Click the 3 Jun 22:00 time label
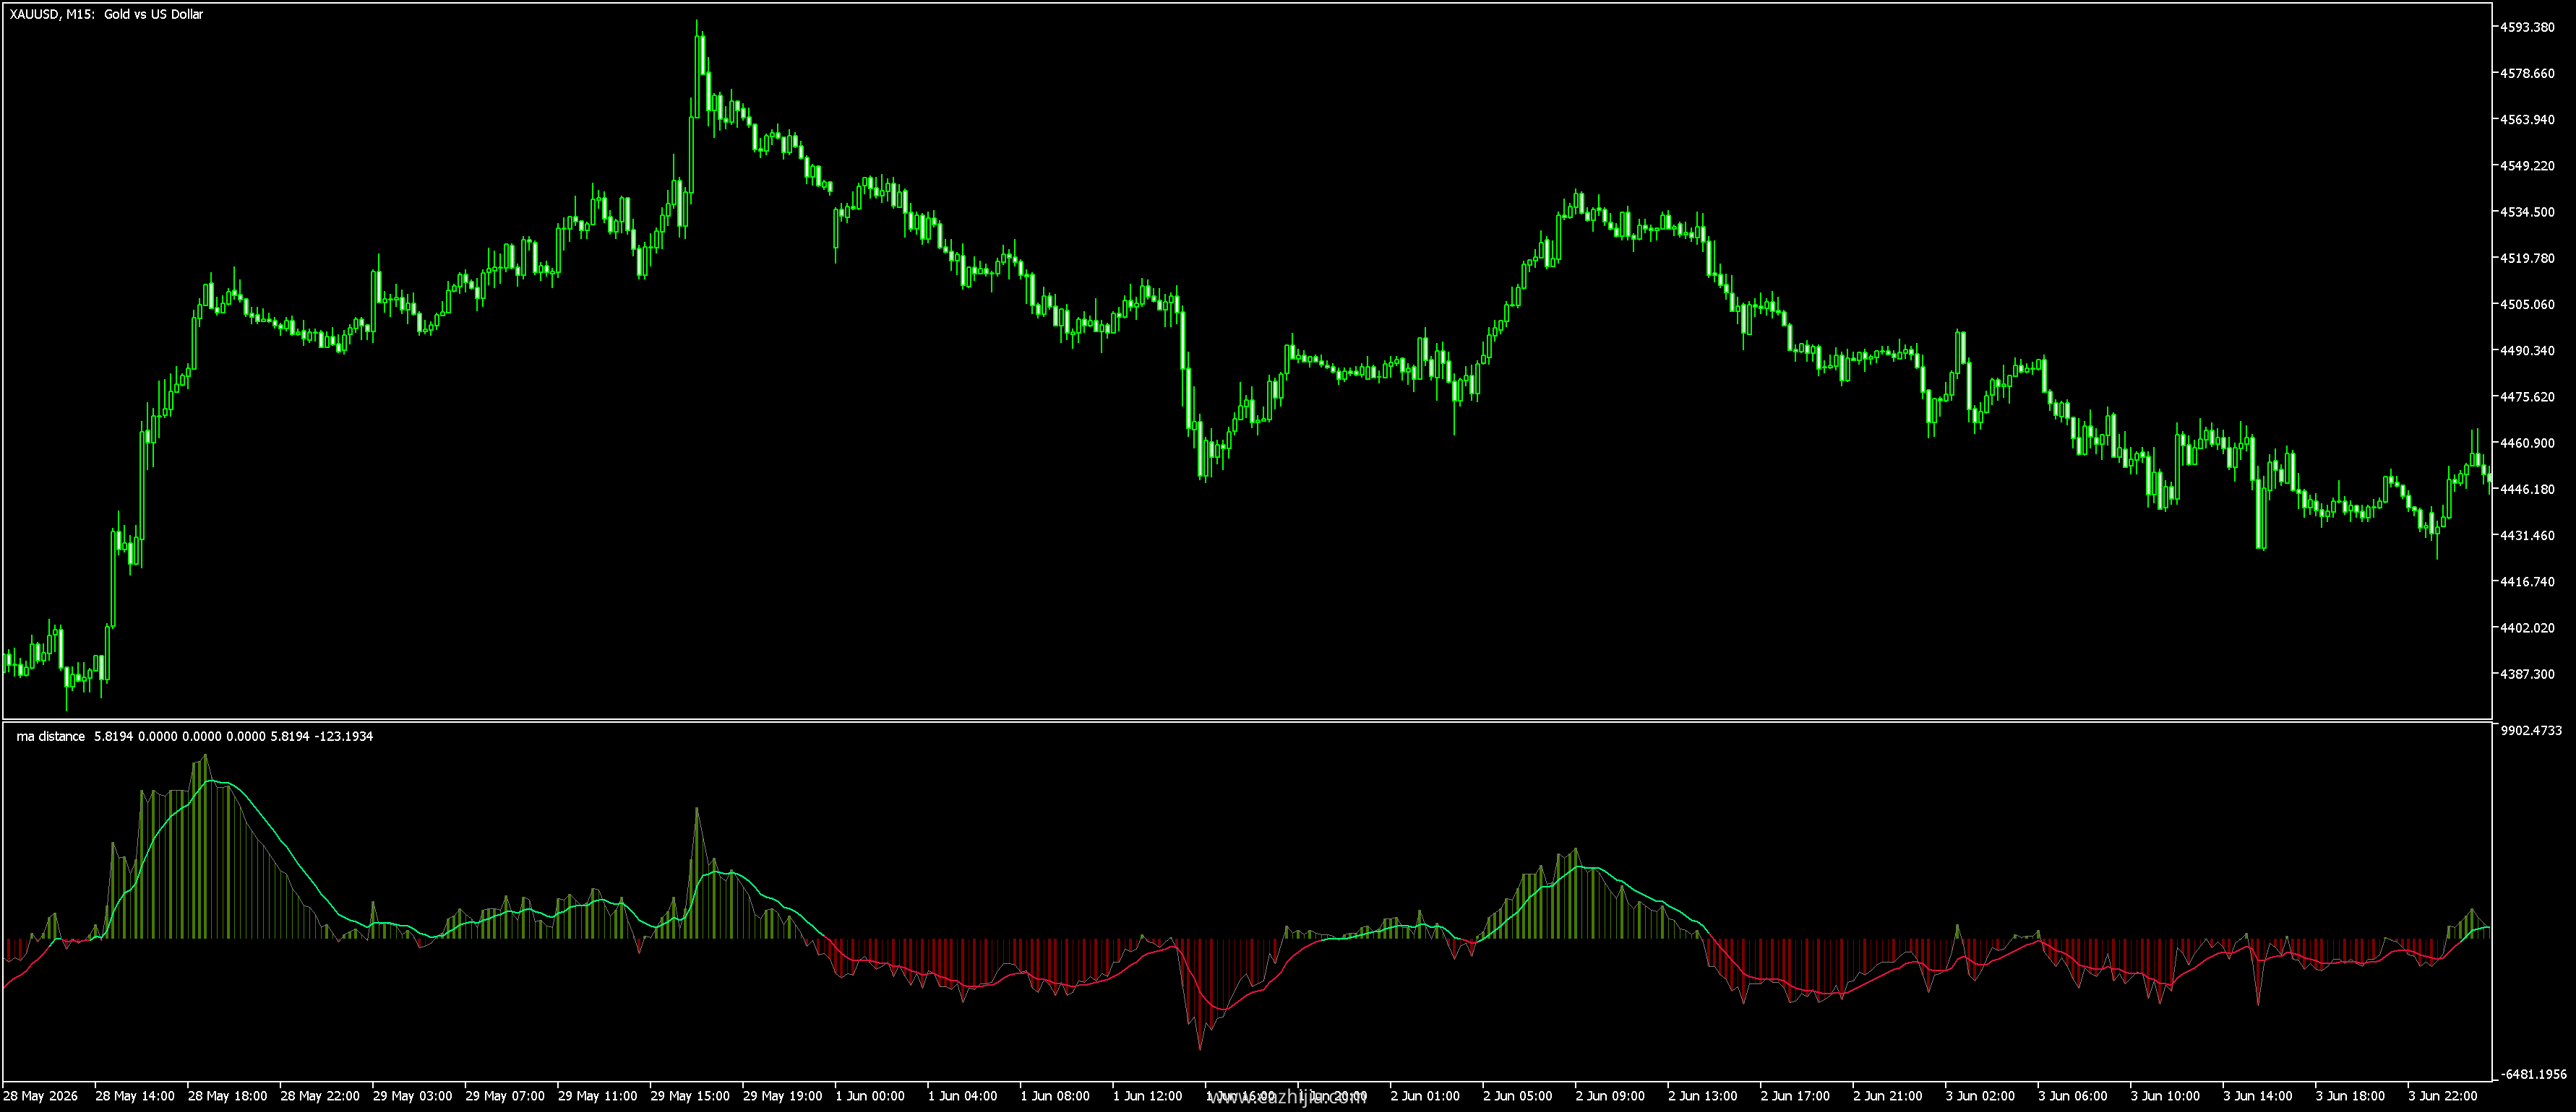This screenshot has height=1112, width=2576. pos(2443,1096)
